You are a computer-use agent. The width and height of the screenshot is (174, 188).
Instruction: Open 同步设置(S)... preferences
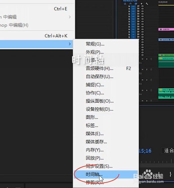click(x=106, y=166)
